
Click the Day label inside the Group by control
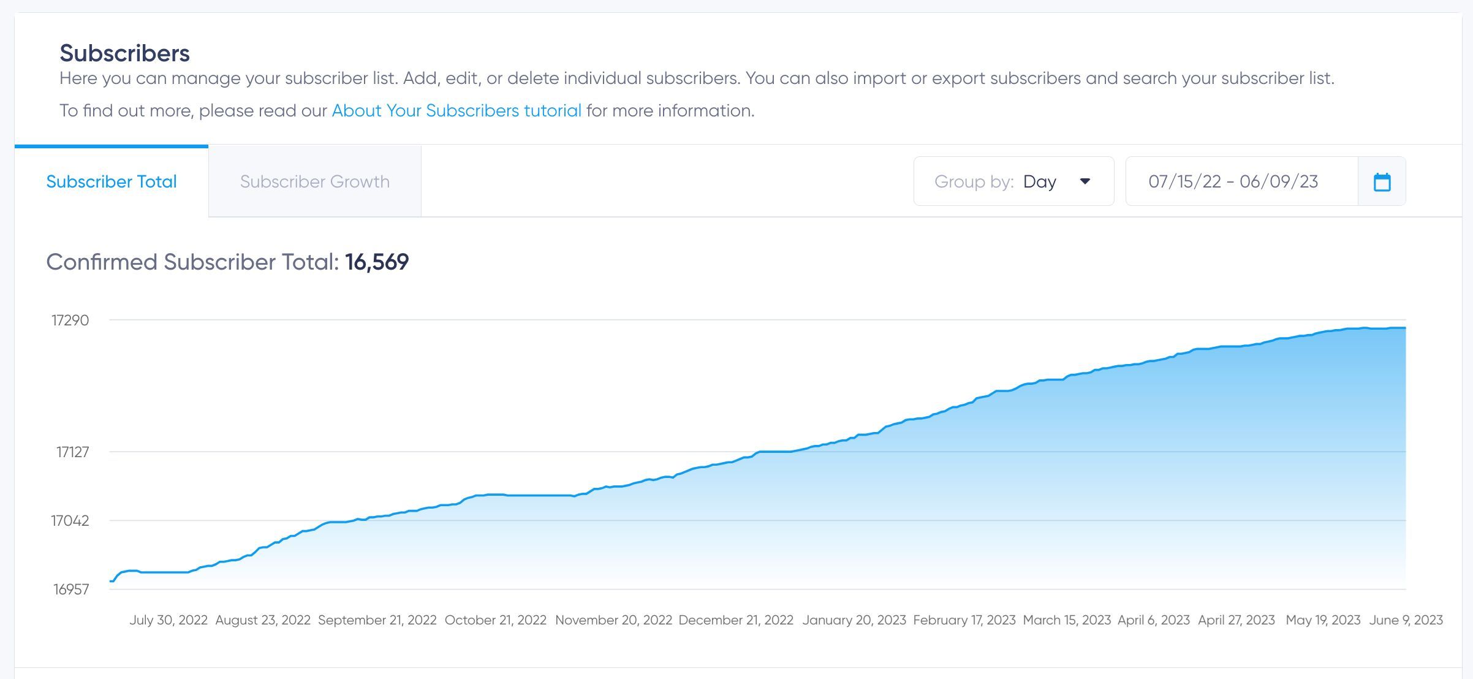point(1040,181)
